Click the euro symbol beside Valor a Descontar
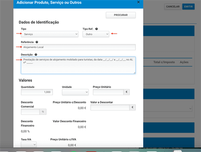The image size is (201, 152). 133,107
